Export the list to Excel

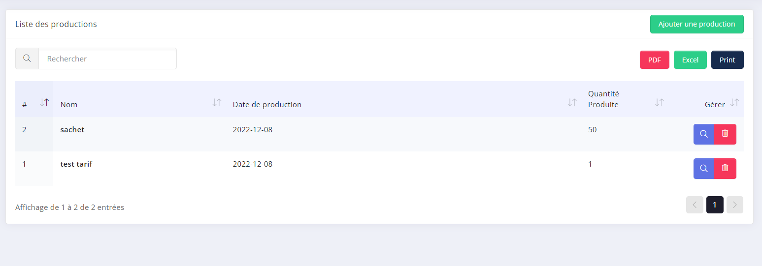click(x=690, y=60)
